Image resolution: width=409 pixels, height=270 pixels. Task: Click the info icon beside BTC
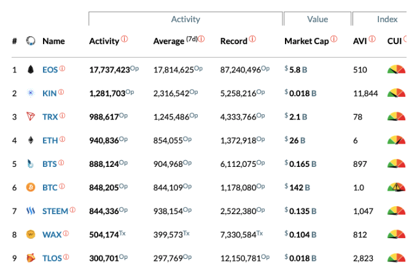[x=62, y=187]
